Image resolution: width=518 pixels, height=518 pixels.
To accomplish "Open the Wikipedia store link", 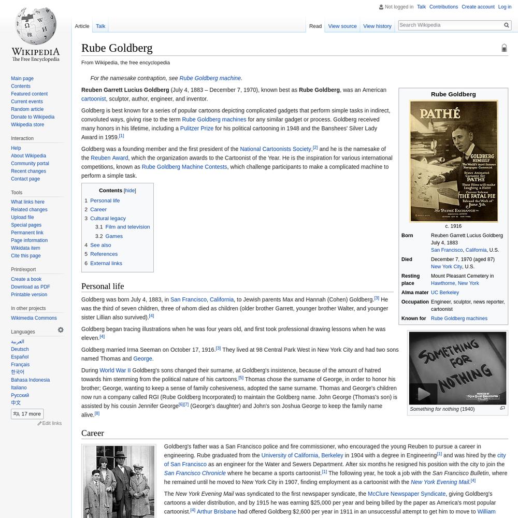I will [27, 124].
